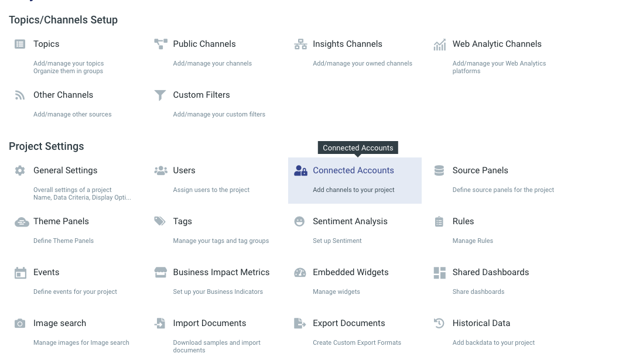Open Sentiment Analysis setup
This screenshot has height=360, width=629.
[x=350, y=221]
